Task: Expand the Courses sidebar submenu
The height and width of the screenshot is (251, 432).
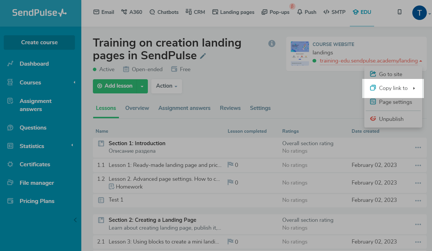Action: click(x=74, y=82)
